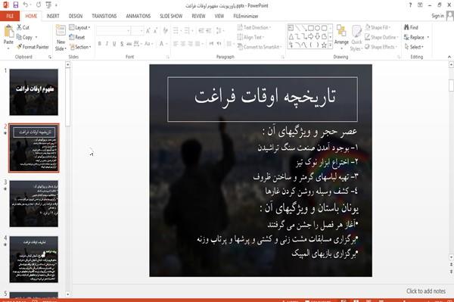Expand the Shape Outline dropdown

tap(381, 37)
